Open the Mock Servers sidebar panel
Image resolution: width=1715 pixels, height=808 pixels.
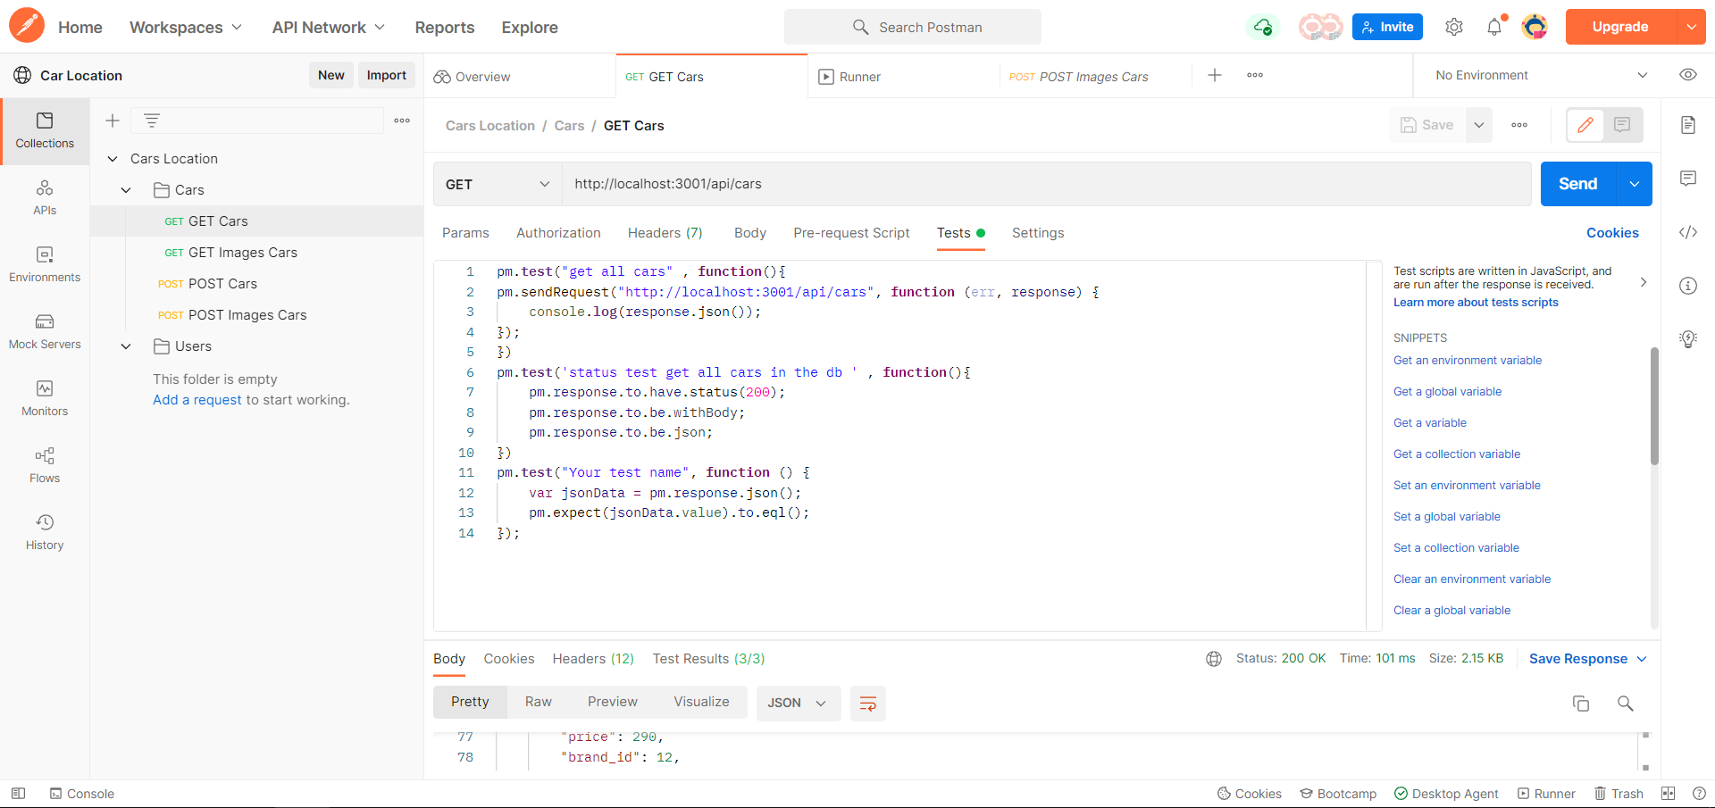(45, 331)
